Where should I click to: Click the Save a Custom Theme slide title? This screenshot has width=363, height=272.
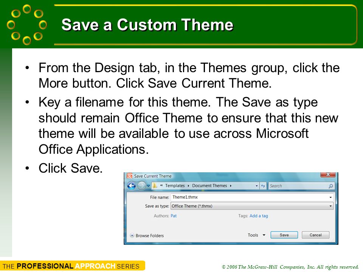pyautogui.click(x=147, y=25)
